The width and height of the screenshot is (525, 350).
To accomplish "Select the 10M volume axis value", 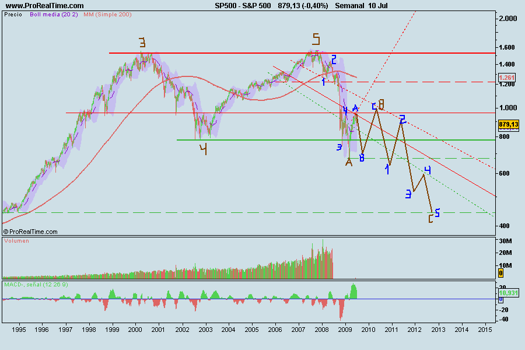I will pos(506,265).
